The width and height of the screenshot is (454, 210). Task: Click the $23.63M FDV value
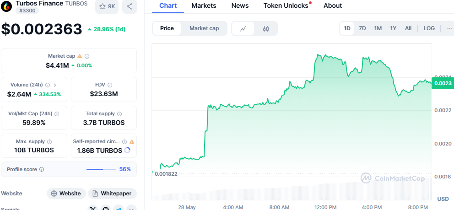point(103,94)
